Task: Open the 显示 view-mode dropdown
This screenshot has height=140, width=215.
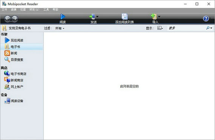Action: point(160,28)
